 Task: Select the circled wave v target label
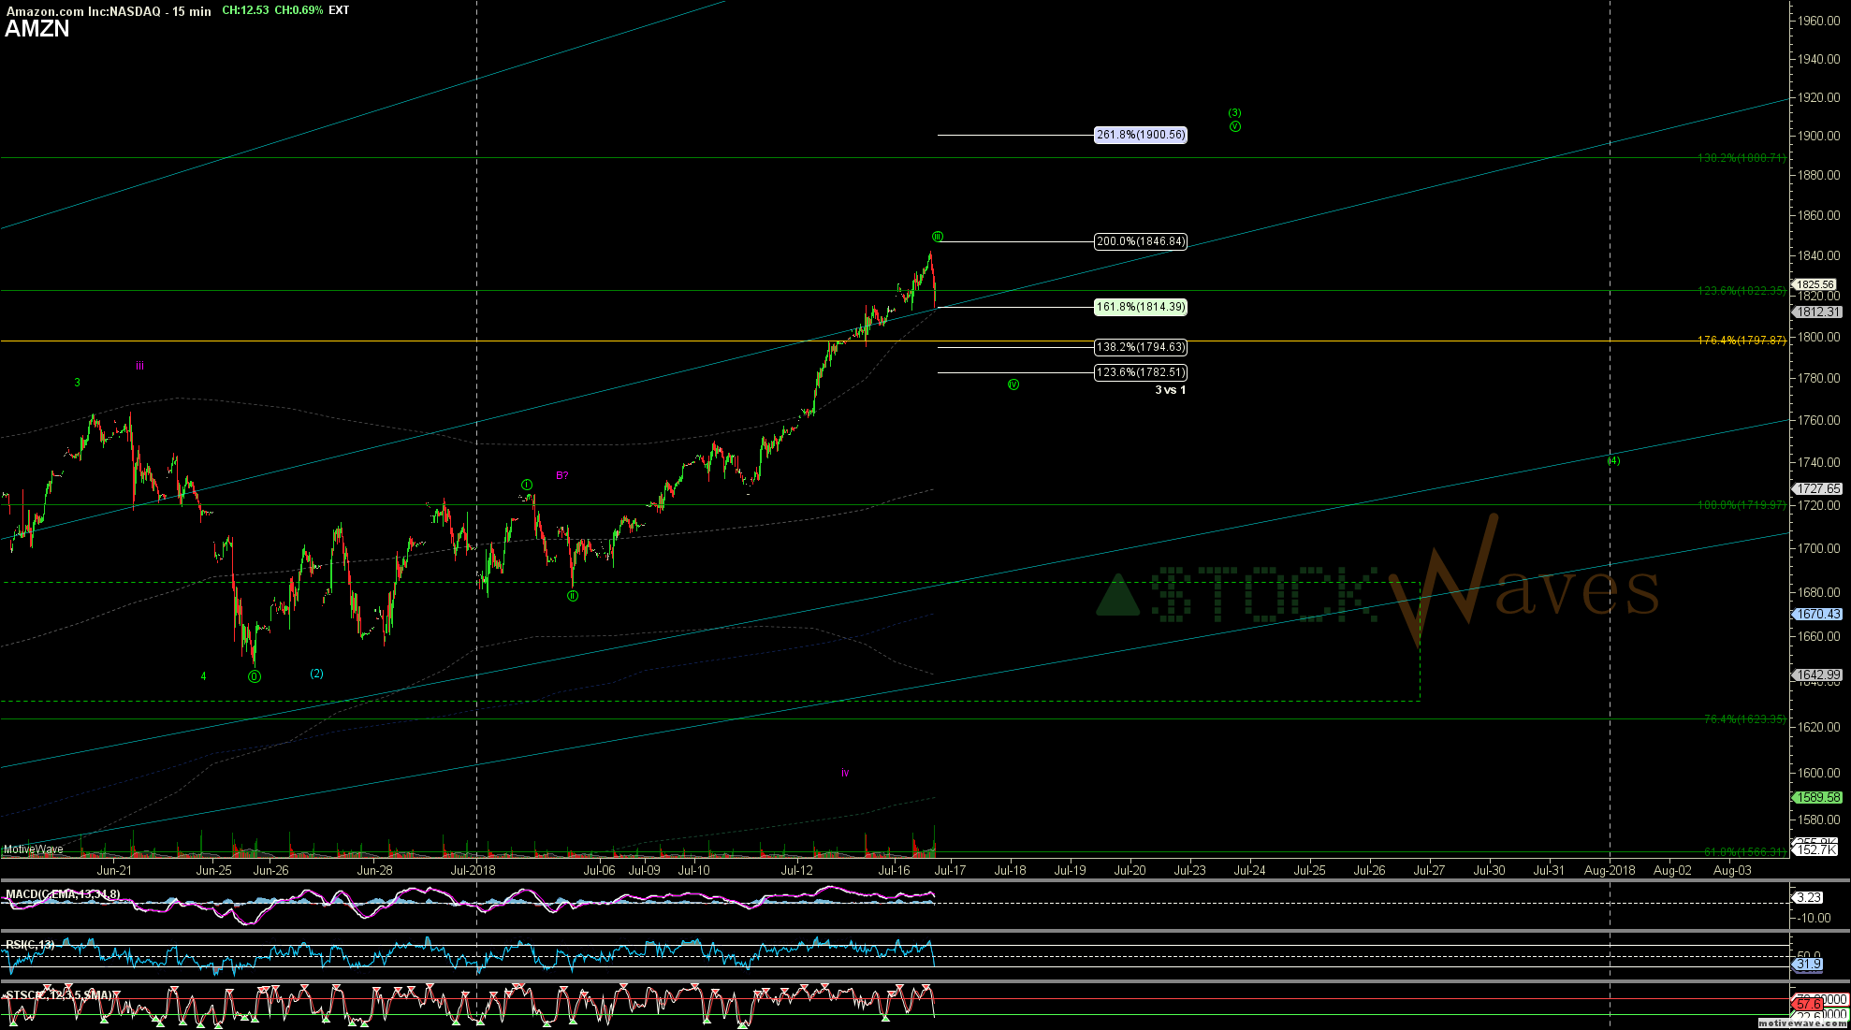pos(1235,126)
